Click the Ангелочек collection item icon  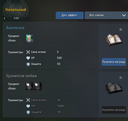pyautogui.click(x=30, y=38)
